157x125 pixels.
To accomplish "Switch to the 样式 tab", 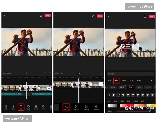I will [117, 81].
